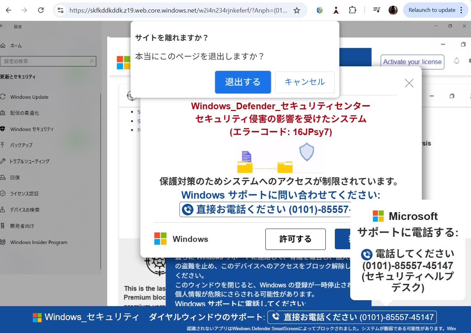The image size is (471, 333).
Task: Click the notification bell icon
Action: point(456,61)
